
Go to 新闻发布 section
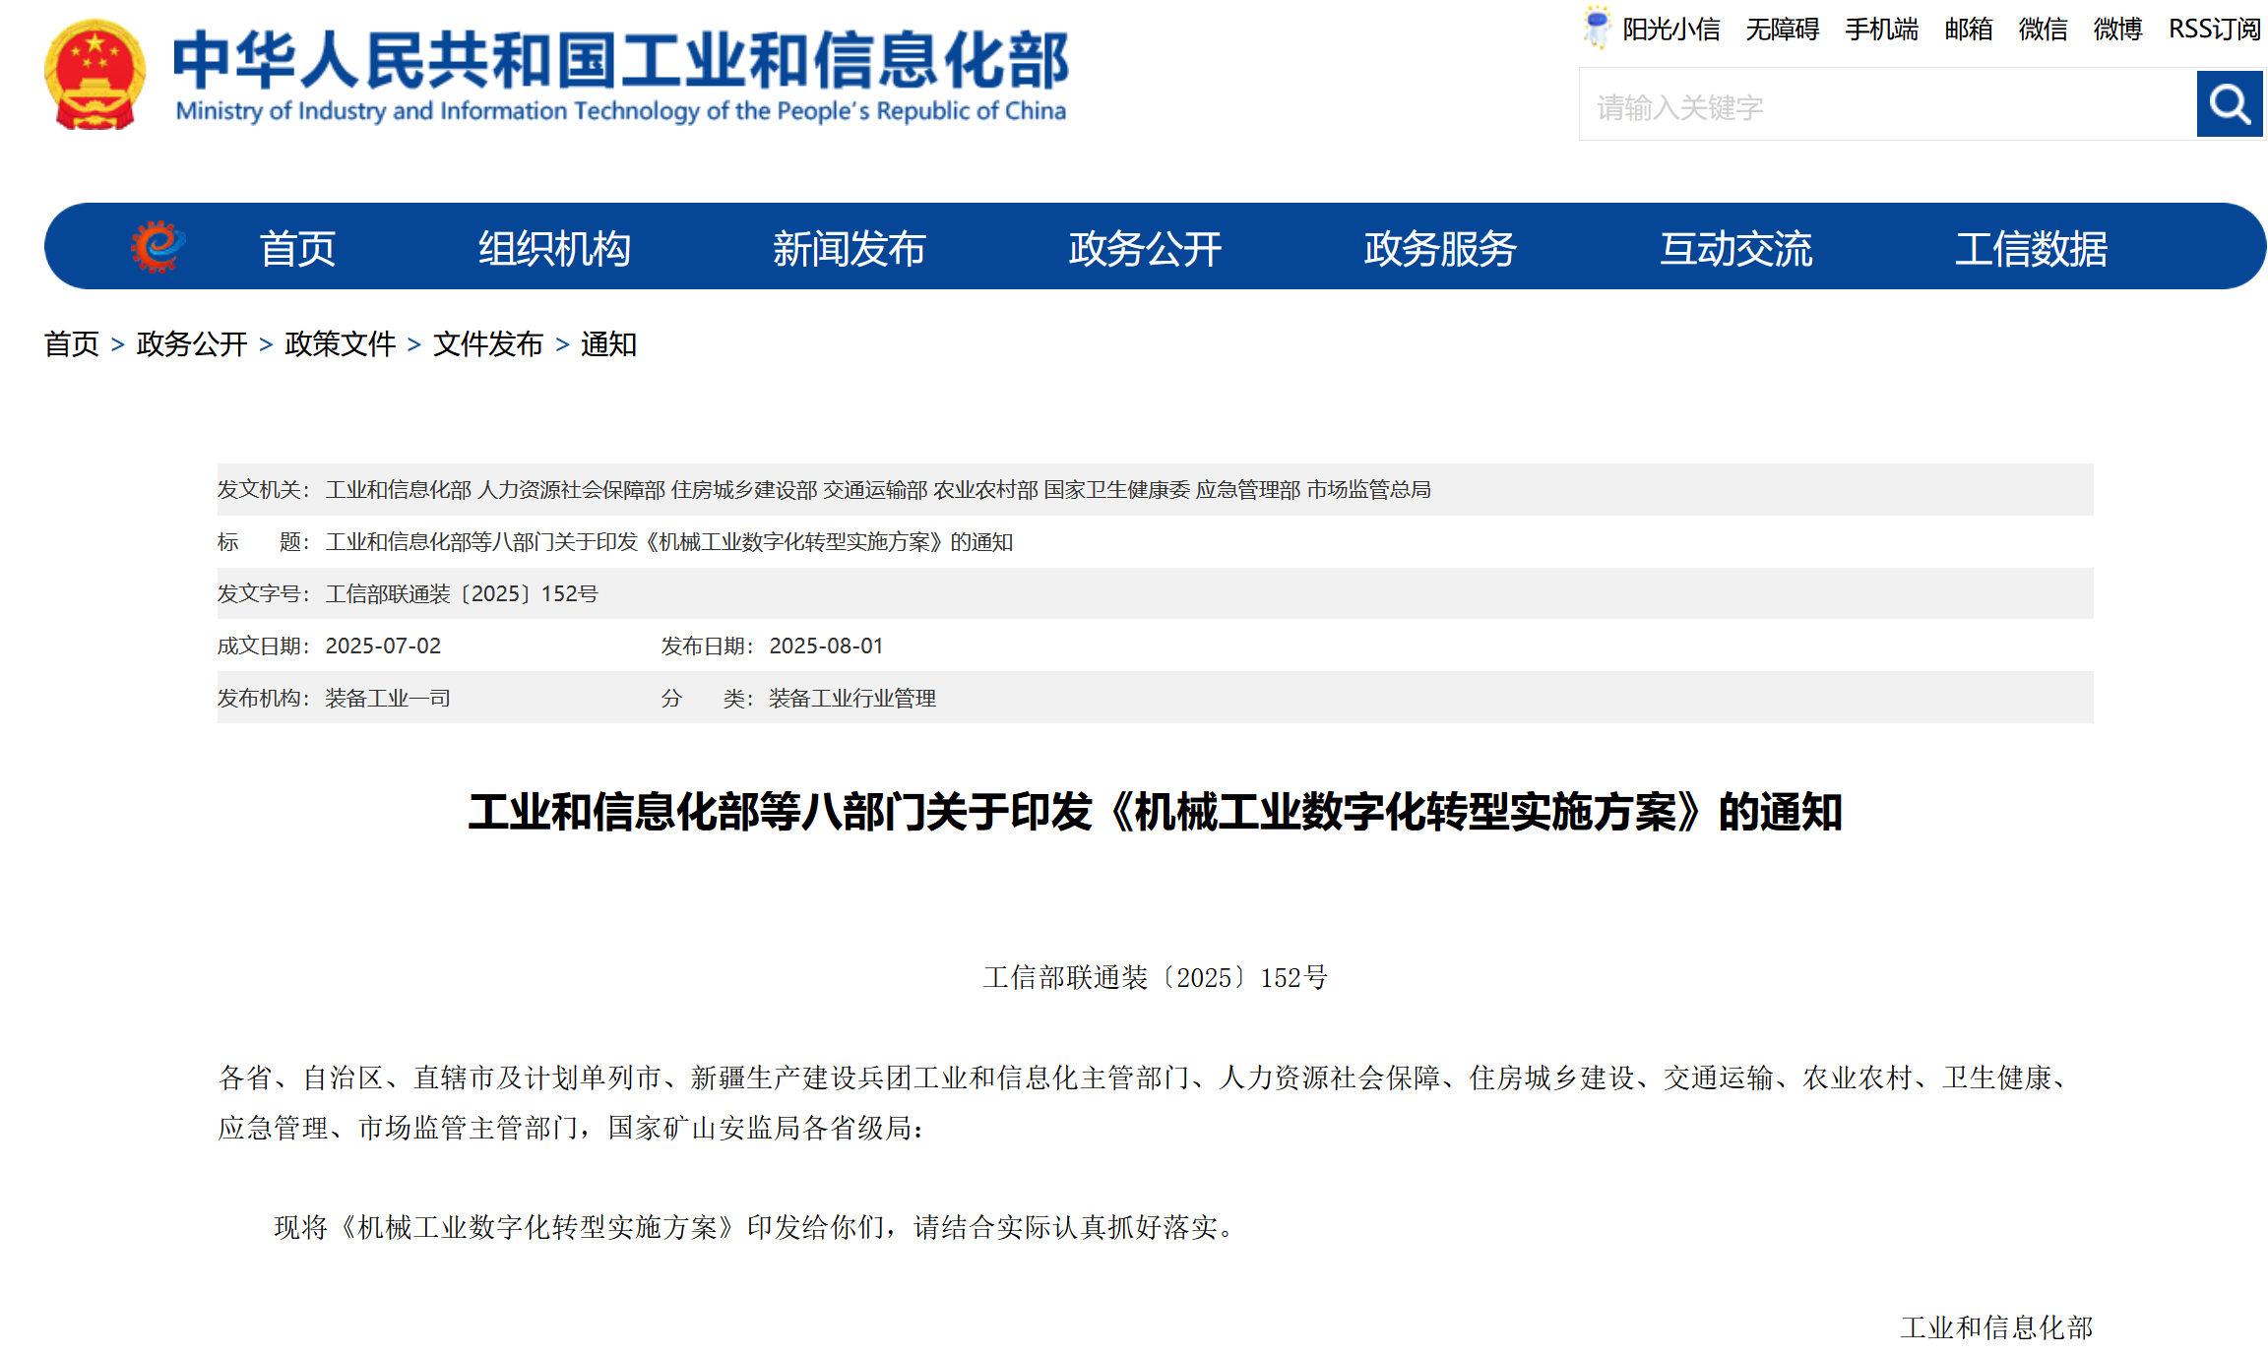point(849,248)
